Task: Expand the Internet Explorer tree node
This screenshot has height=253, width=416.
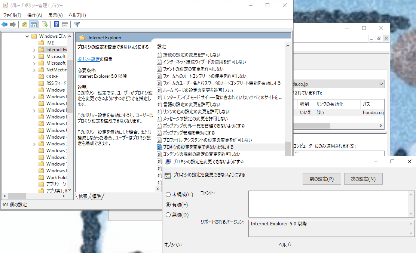Action: (x=34, y=49)
